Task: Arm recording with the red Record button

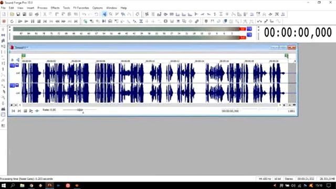Action: 4,22
